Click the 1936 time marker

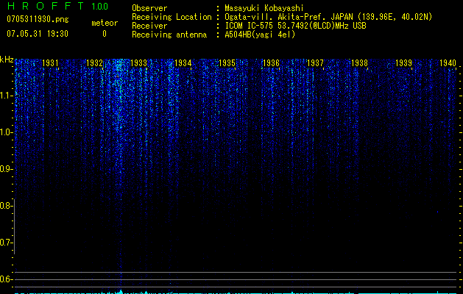point(271,62)
